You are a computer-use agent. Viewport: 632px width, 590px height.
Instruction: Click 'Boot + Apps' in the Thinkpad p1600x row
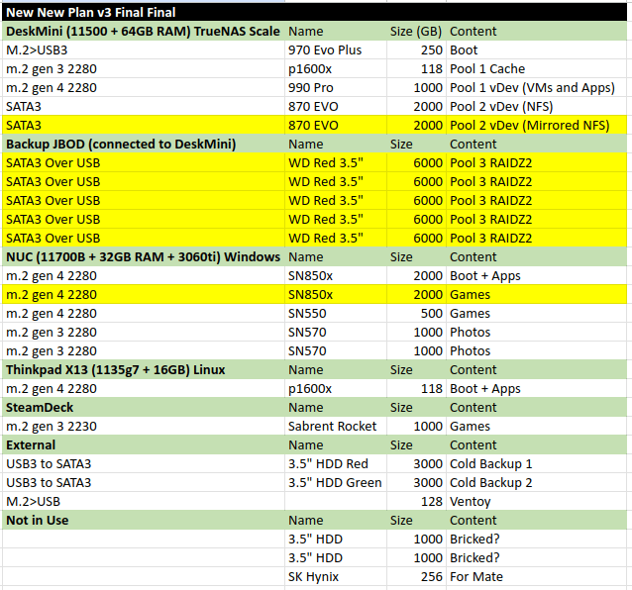[537, 389]
